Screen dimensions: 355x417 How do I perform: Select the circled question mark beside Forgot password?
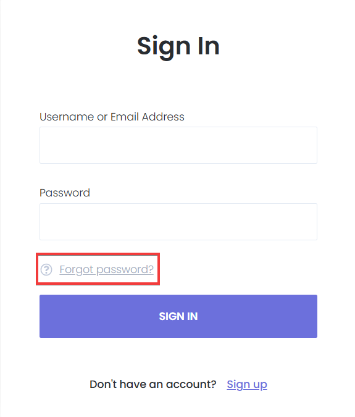pyautogui.click(x=46, y=270)
